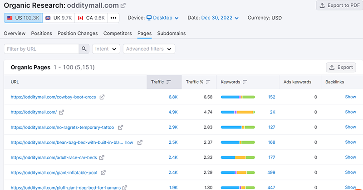Image resolution: width=363 pixels, height=190 pixels.
Task: Click the 499 keywords count
Action: pos(271,173)
